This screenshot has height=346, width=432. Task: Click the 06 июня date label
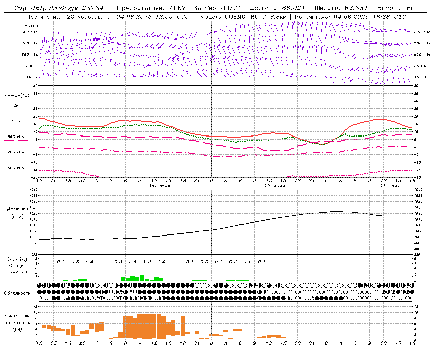coord(274,186)
